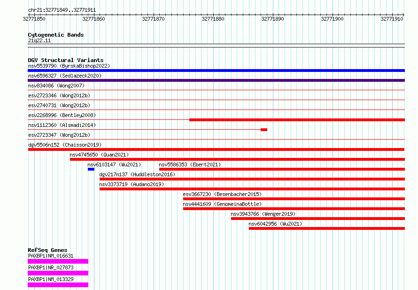The height and width of the screenshot is (290, 418).
Task: Open nsv6042956 (Wu2021) variant label
Action: click(275, 224)
